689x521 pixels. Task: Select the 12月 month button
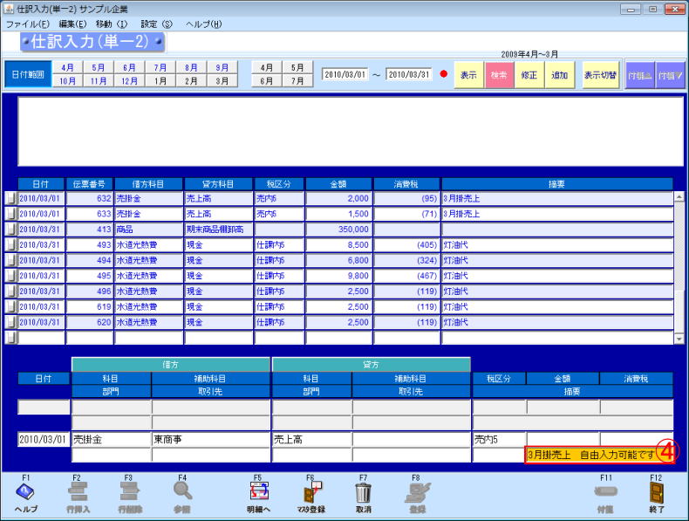(x=129, y=81)
